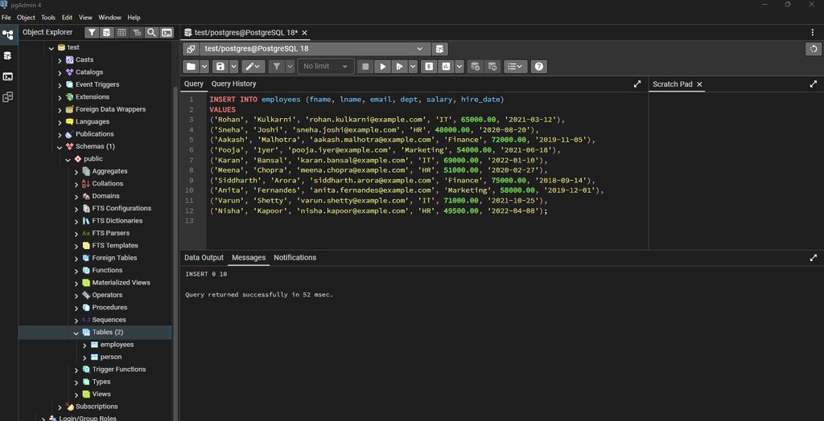Collapse the public schema node
This screenshot has height=421, width=824.
click(68, 159)
